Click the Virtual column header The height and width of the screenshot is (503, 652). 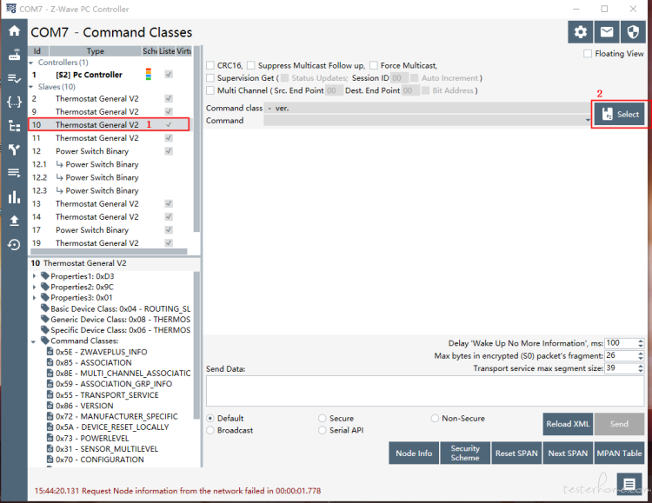click(183, 50)
